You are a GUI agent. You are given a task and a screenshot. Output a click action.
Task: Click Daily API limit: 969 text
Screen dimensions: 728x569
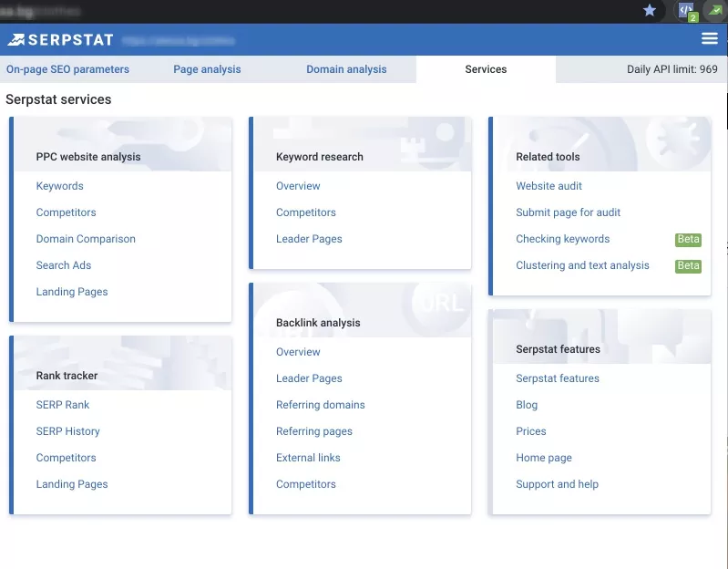point(672,69)
